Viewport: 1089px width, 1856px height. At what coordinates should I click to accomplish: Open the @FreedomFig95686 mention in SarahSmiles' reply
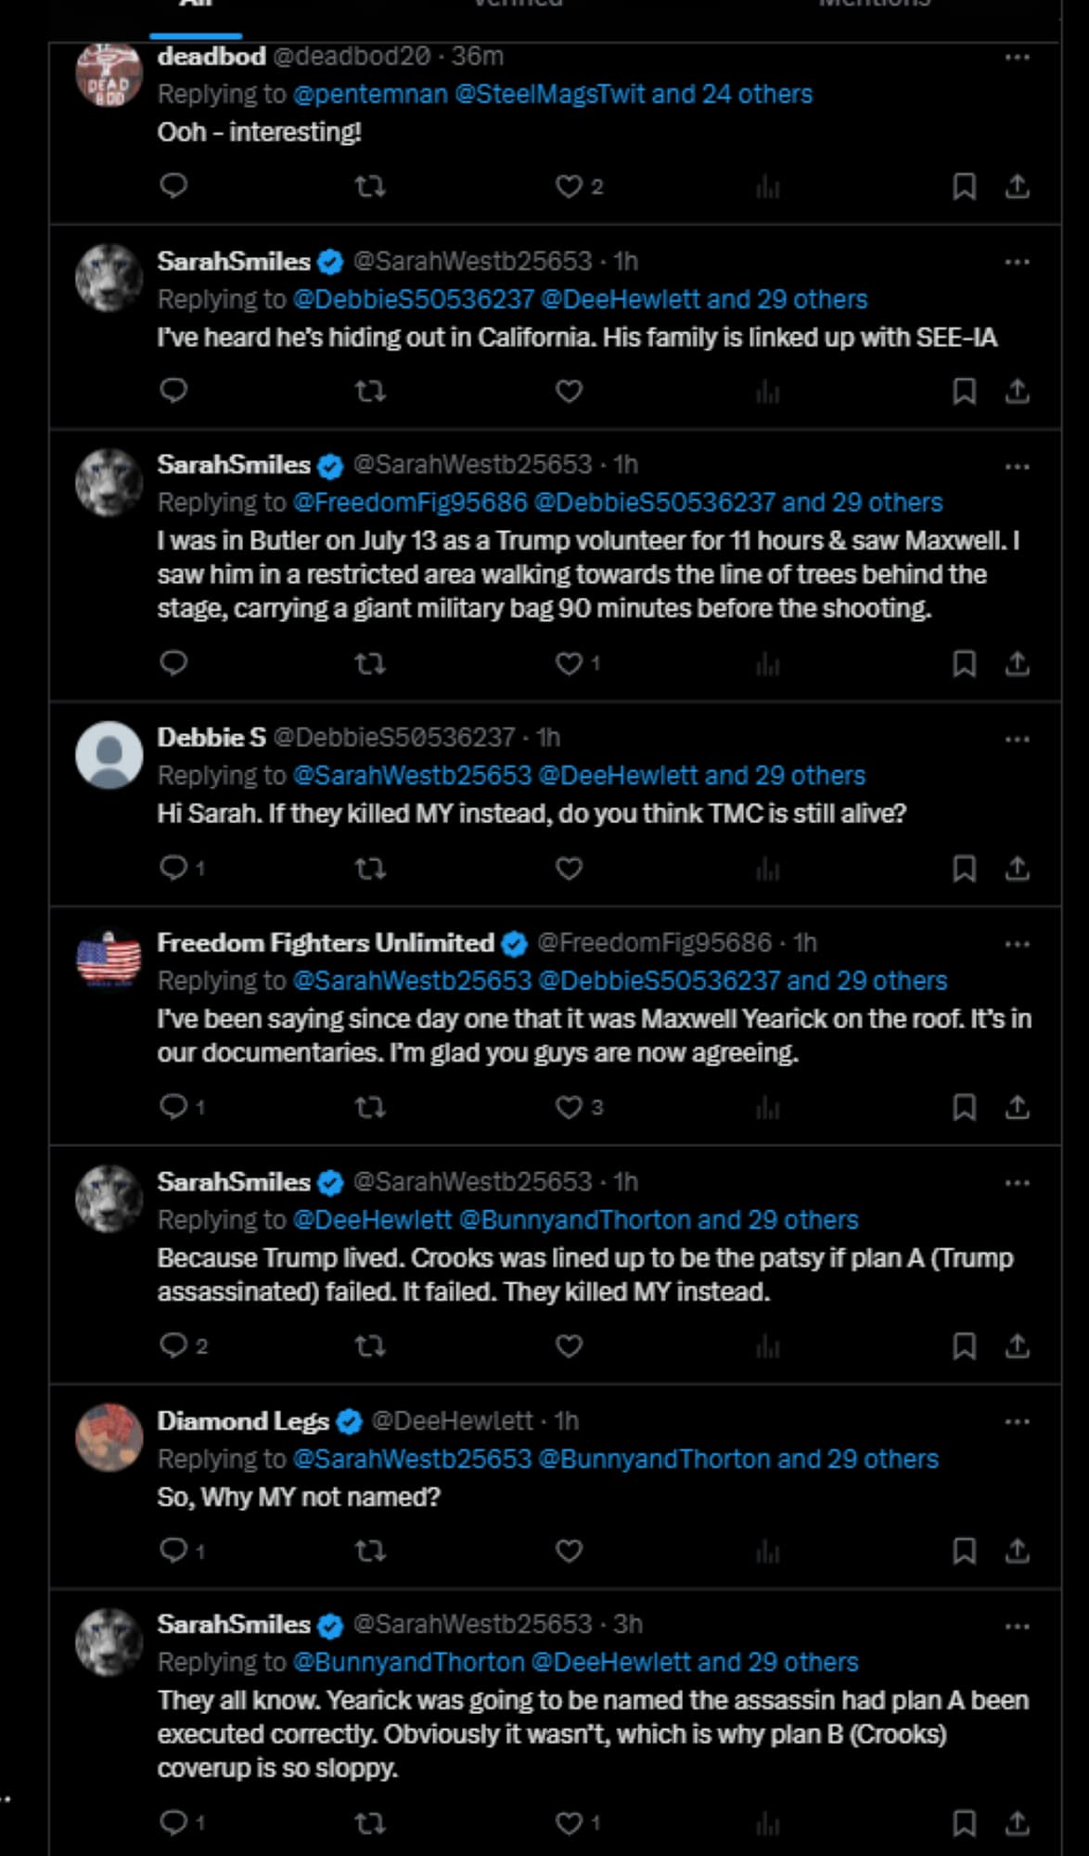(410, 502)
